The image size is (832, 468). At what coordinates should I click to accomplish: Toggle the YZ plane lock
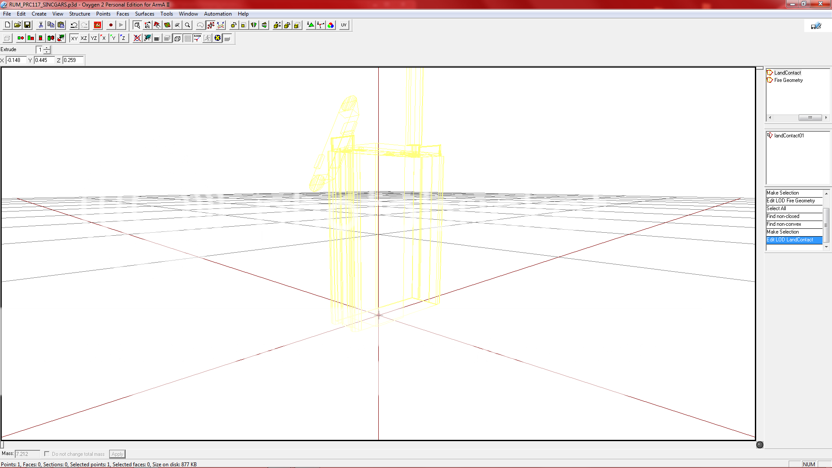[x=94, y=38]
